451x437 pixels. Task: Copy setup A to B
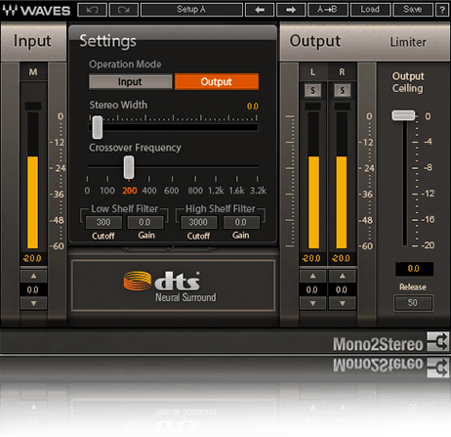[x=327, y=10]
